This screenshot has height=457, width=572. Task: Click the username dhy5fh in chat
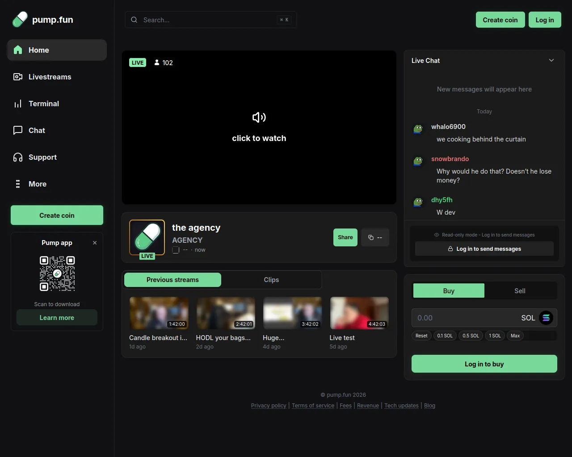[x=442, y=200]
